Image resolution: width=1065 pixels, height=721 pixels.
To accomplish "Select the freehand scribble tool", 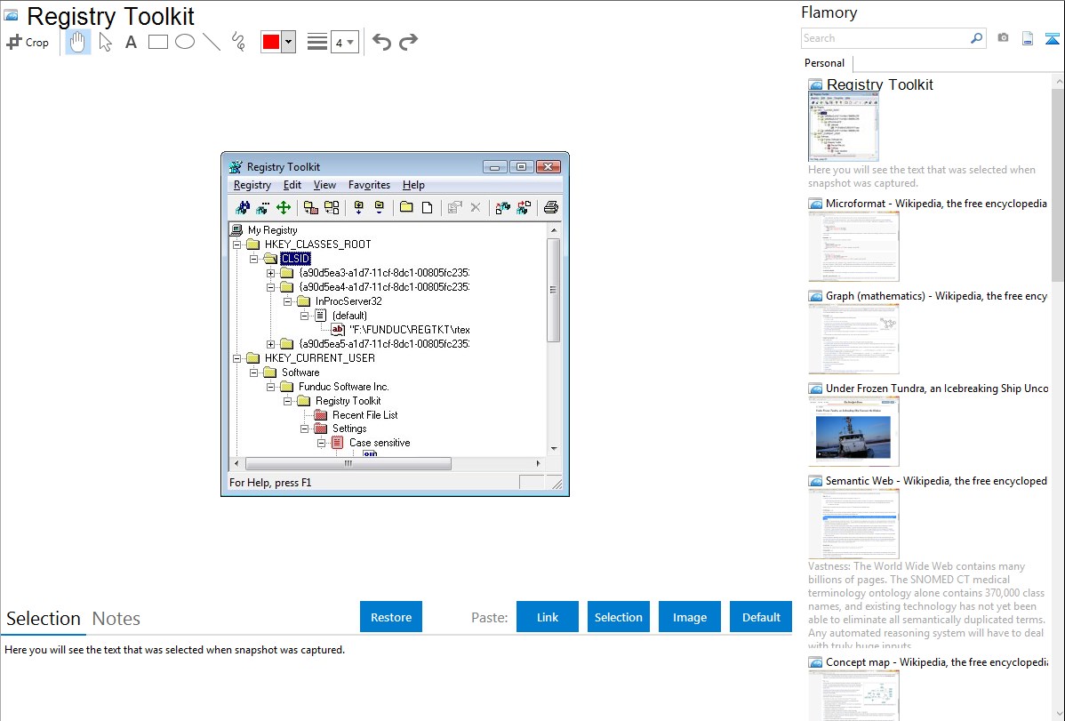I will tap(238, 42).
